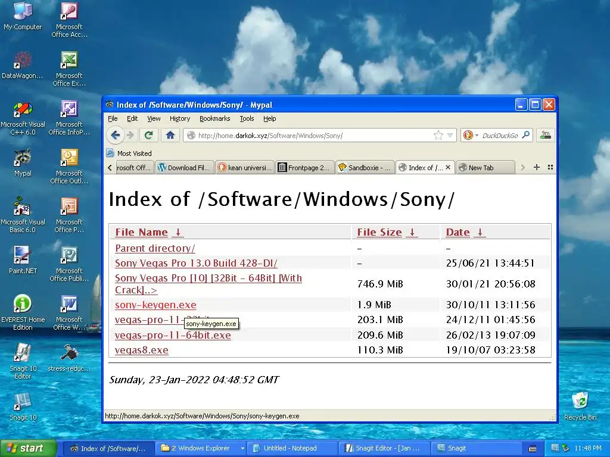The height and width of the screenshot is (457, 610).
Task: Close the Index of tab
Action: click(448, 167)
